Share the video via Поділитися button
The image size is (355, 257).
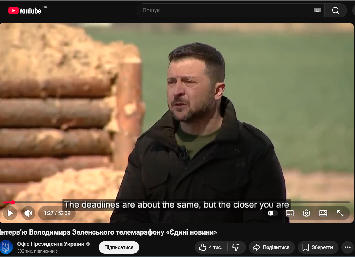271,247
